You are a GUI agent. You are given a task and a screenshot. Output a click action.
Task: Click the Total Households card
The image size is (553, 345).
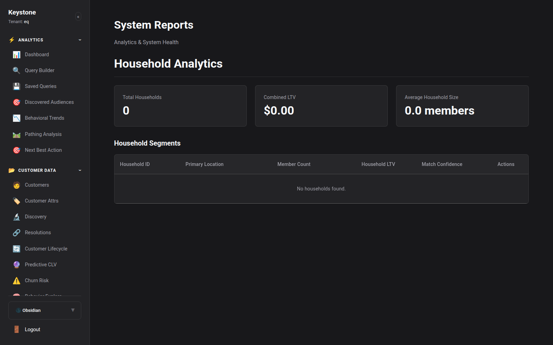(x=180, y=106)
